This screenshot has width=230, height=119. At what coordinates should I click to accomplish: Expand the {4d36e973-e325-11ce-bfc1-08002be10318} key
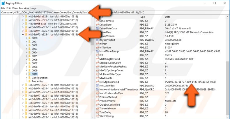[x=23, y=85]
